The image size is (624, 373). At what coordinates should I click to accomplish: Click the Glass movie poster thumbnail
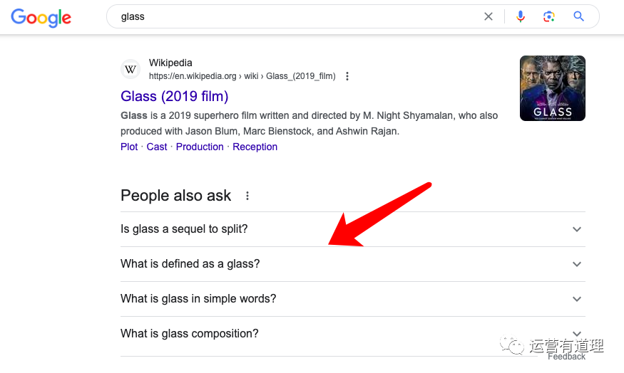point(553,88)
